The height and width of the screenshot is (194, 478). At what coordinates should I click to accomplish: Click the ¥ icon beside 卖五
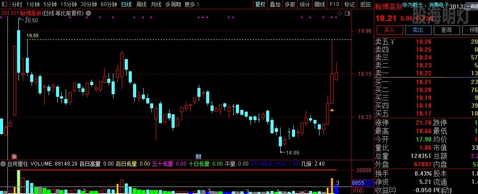pyautogui.click(x=393, y=42)
